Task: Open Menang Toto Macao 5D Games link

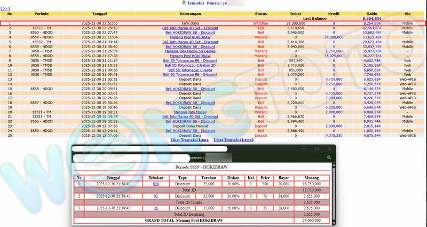Action: coord(191,51)
